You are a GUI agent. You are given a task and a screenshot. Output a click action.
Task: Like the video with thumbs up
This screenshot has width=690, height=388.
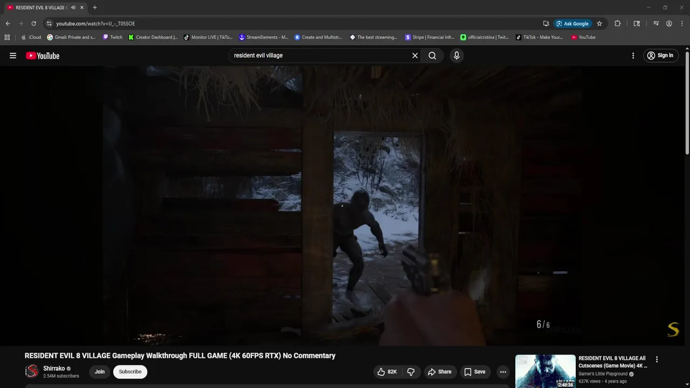(x=388, y=372)
